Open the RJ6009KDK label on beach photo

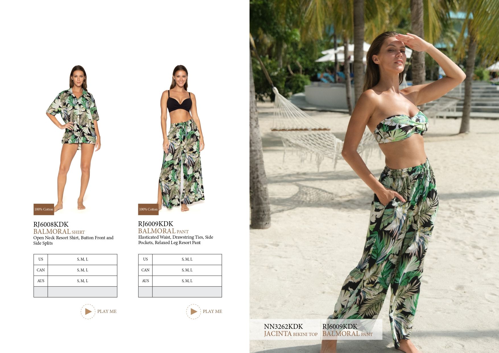tap(347, 330)
